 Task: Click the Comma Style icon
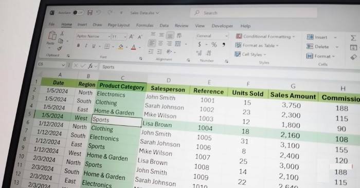(224, 45)
